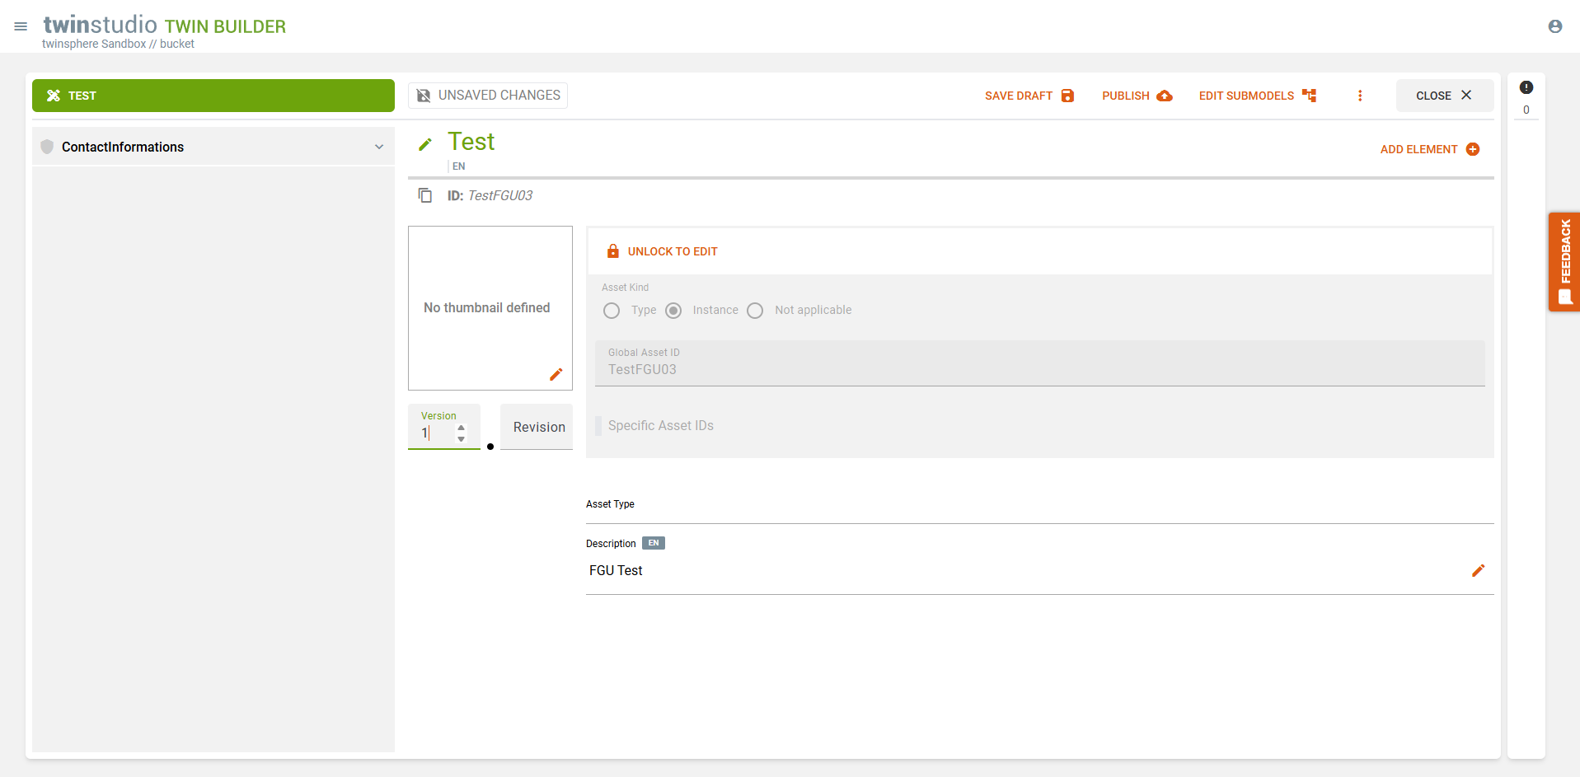Screen dimensions: 1580x777
Task: Increase the Version number with up arrow
Action: pos(462,427)
